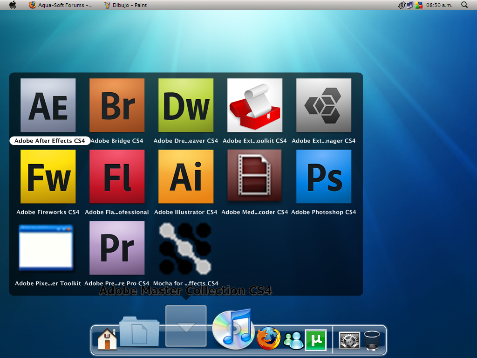Open Firefox from the dock
Image resolution: width=477 pixels, height=358 pixels.
[x=268, y=338]
